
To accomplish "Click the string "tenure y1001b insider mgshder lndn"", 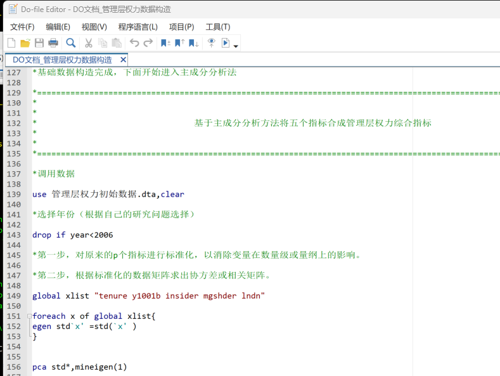I will click(x=179, y=296).
